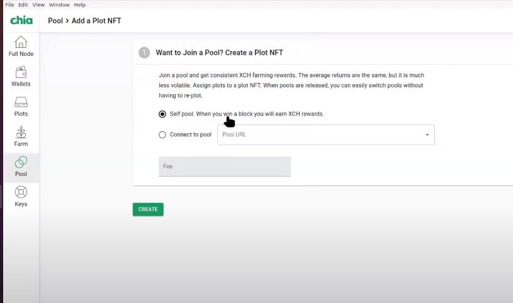513x303 pixels.
Task: Click inside the Pool URL text field
Action: coord(318,135)
